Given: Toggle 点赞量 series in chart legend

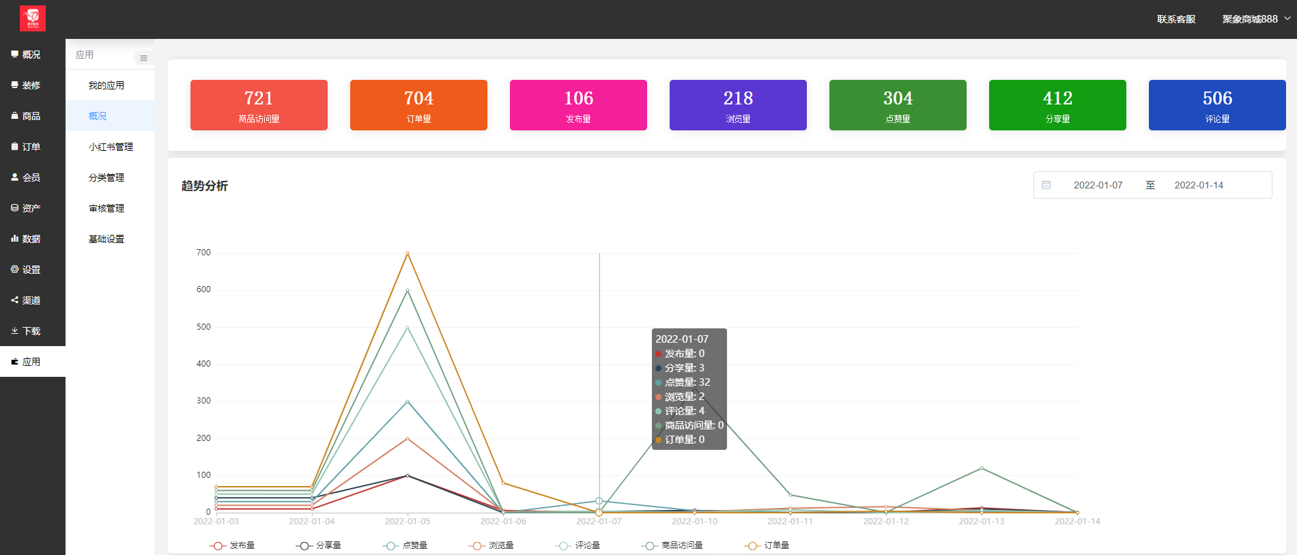Looking at the screenshot, I should 405,545.
